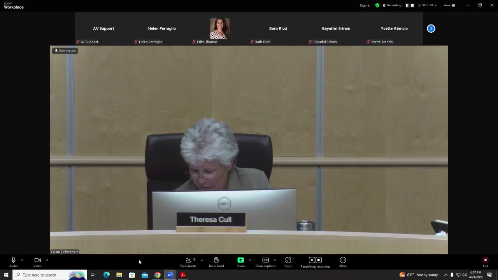Toggle Show captions

point(265,262)
